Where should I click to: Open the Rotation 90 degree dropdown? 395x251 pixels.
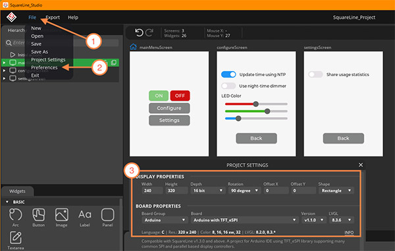point(244,191)
